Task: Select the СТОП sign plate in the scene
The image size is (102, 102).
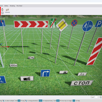Action: pyautogui.click(x=82, y=83)
